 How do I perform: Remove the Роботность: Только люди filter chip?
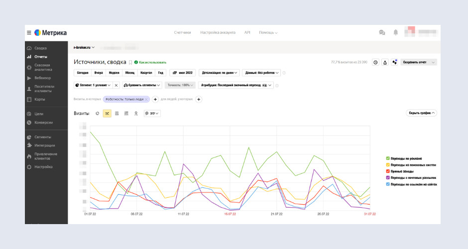146,99
